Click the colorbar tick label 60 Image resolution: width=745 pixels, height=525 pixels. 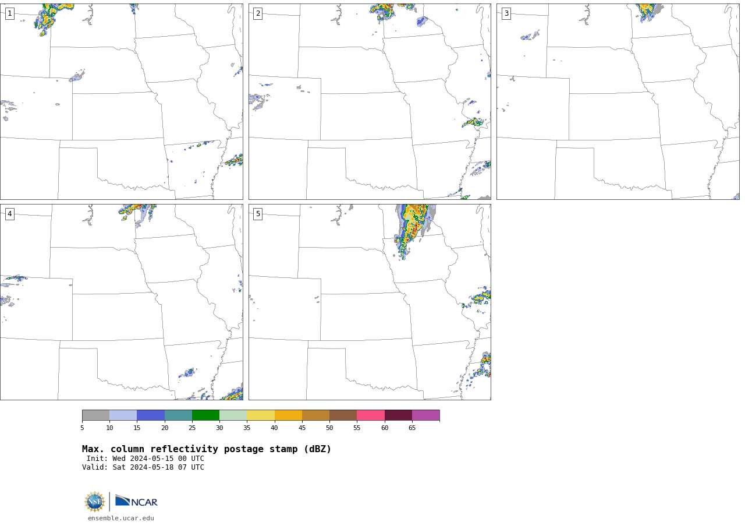(x=385, y=428)
